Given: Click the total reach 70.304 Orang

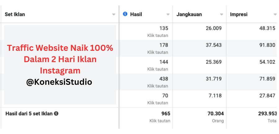Looking at the screenshot, I should [215, 117].
